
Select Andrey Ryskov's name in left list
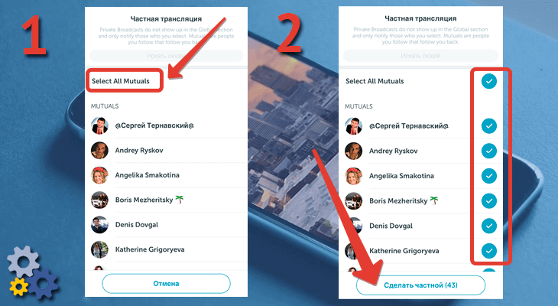[x=139, y=151]
